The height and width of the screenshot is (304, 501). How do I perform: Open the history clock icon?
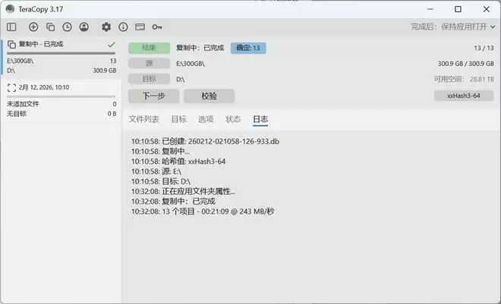click(x=67, y=27)
